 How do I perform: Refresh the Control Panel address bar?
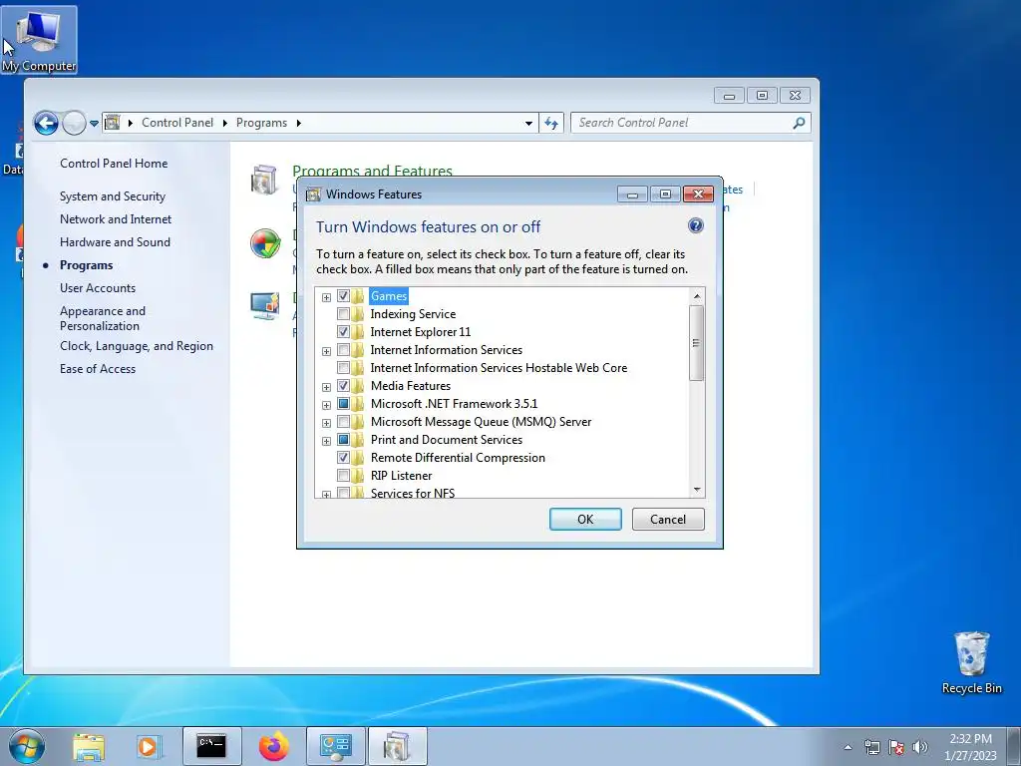pos(551,123)
